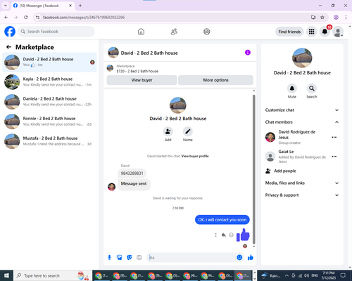Screen dimensions: 352x281
Task: Focus the Aa message input box
Action: [191, 258]
